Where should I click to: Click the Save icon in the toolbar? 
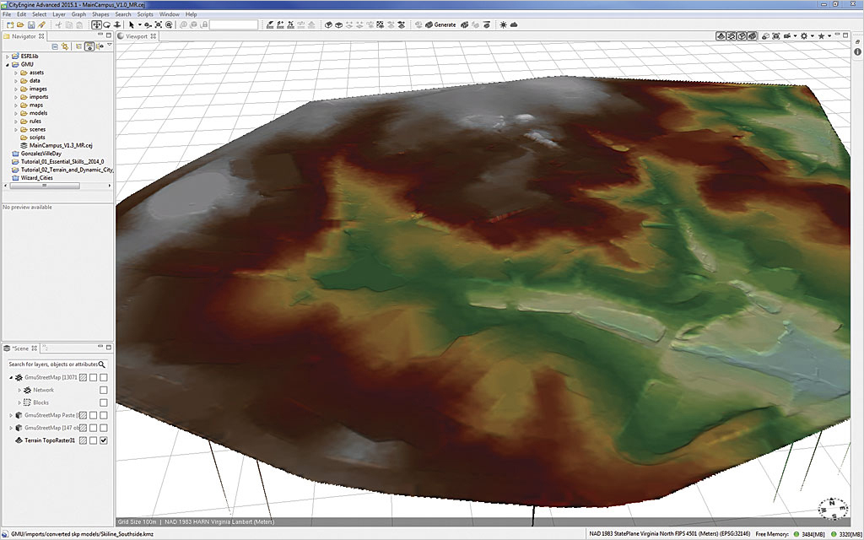30,24
